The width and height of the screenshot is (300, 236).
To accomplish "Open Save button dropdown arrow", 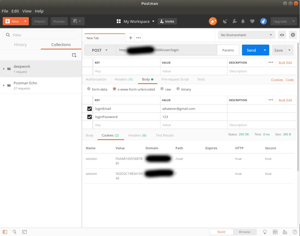I will (x=289, y=50).
